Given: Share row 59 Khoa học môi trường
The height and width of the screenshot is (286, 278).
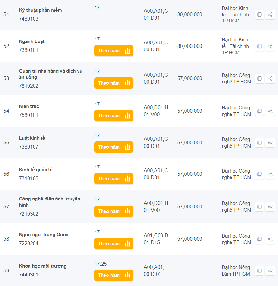Looking at the screenshot, I should tap(270, 271).
